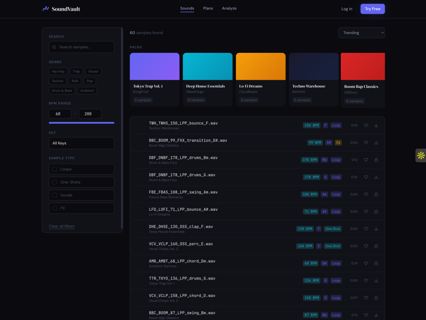The image size is (426, 320).
Task: Favorite VCV_VCLP_160_OSS_perc_E.wav
Action: 366,246
